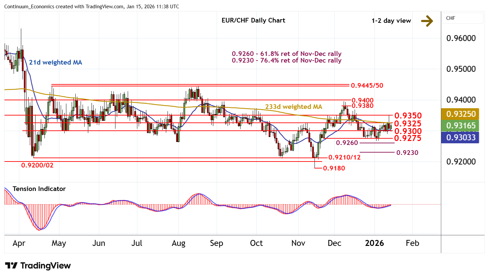Click the 0.9275 support level label

(x=408, y=138)
